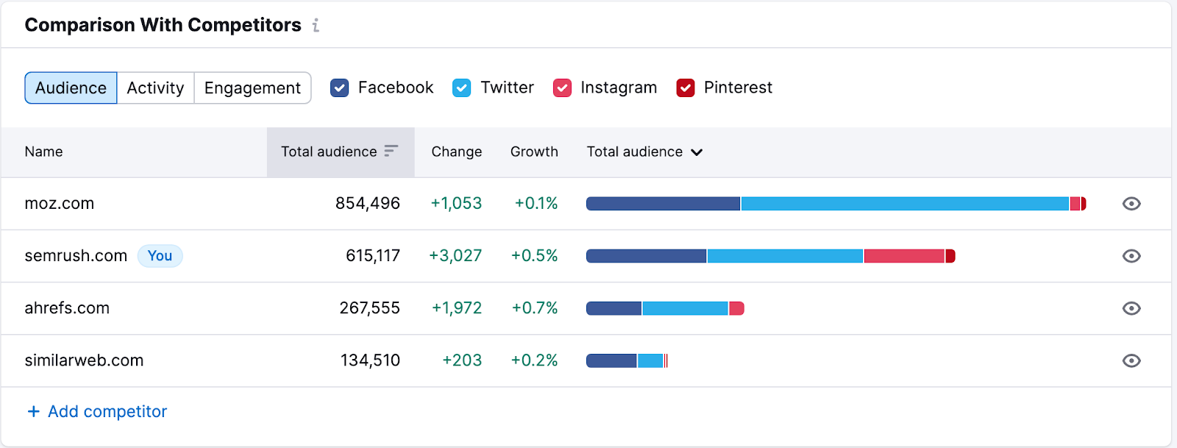Click the red Instagram segment of semrush.com bar

point(903,256)
